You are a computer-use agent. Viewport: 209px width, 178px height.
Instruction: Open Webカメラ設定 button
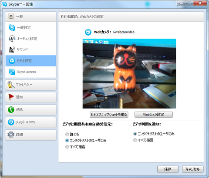click(x=154, y=115)
